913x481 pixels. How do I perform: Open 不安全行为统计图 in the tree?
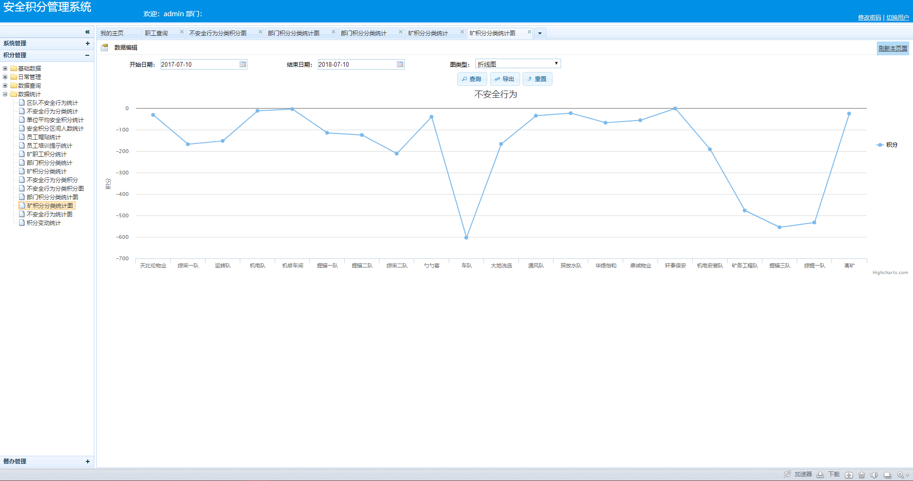pyautogui.click(x=50, y=215)
